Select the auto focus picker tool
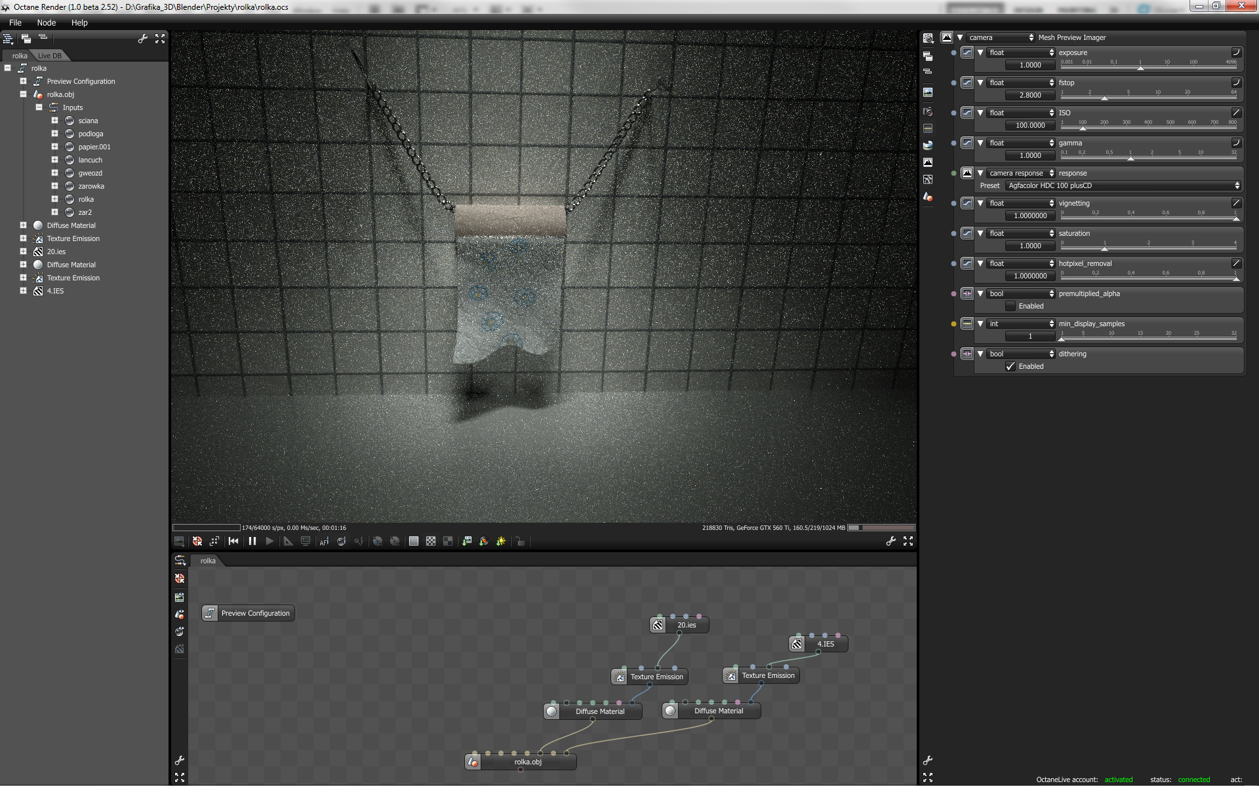Image resolution: width=1259 pixels, height=786 pixels. pyautogui.click(x=324, y=541)
